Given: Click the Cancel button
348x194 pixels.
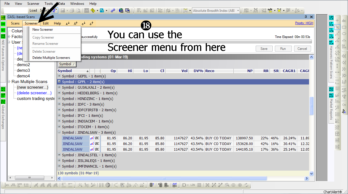Looking at the screenshot, I should 302,49.
